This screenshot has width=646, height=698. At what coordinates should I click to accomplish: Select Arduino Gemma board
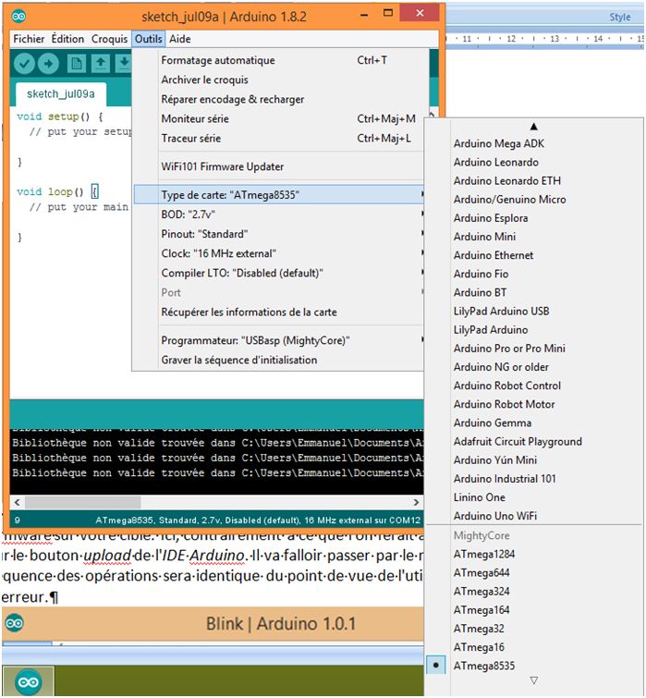click(x=534, y=422)
